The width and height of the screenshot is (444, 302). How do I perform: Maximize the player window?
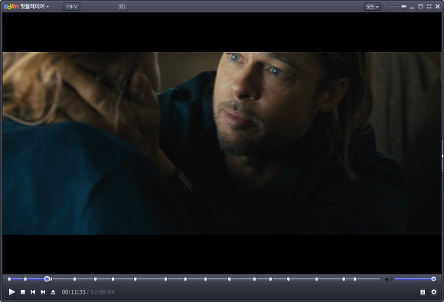[420, 6]
